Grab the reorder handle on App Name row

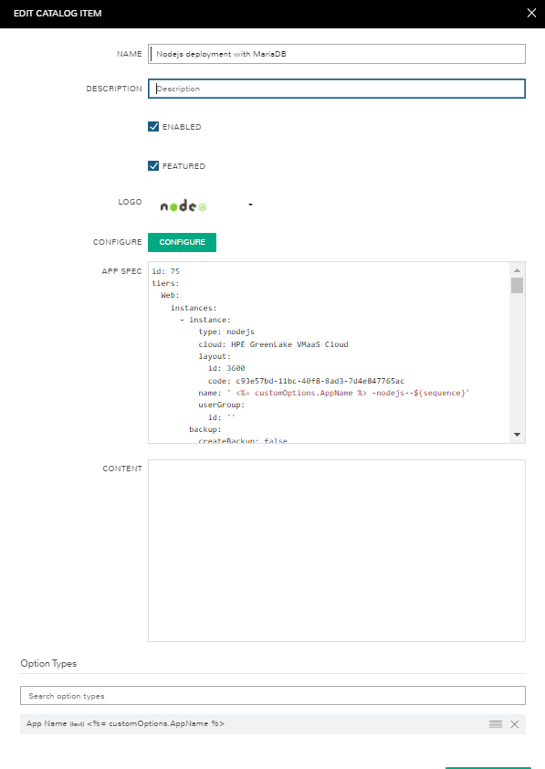pos(496,724)
